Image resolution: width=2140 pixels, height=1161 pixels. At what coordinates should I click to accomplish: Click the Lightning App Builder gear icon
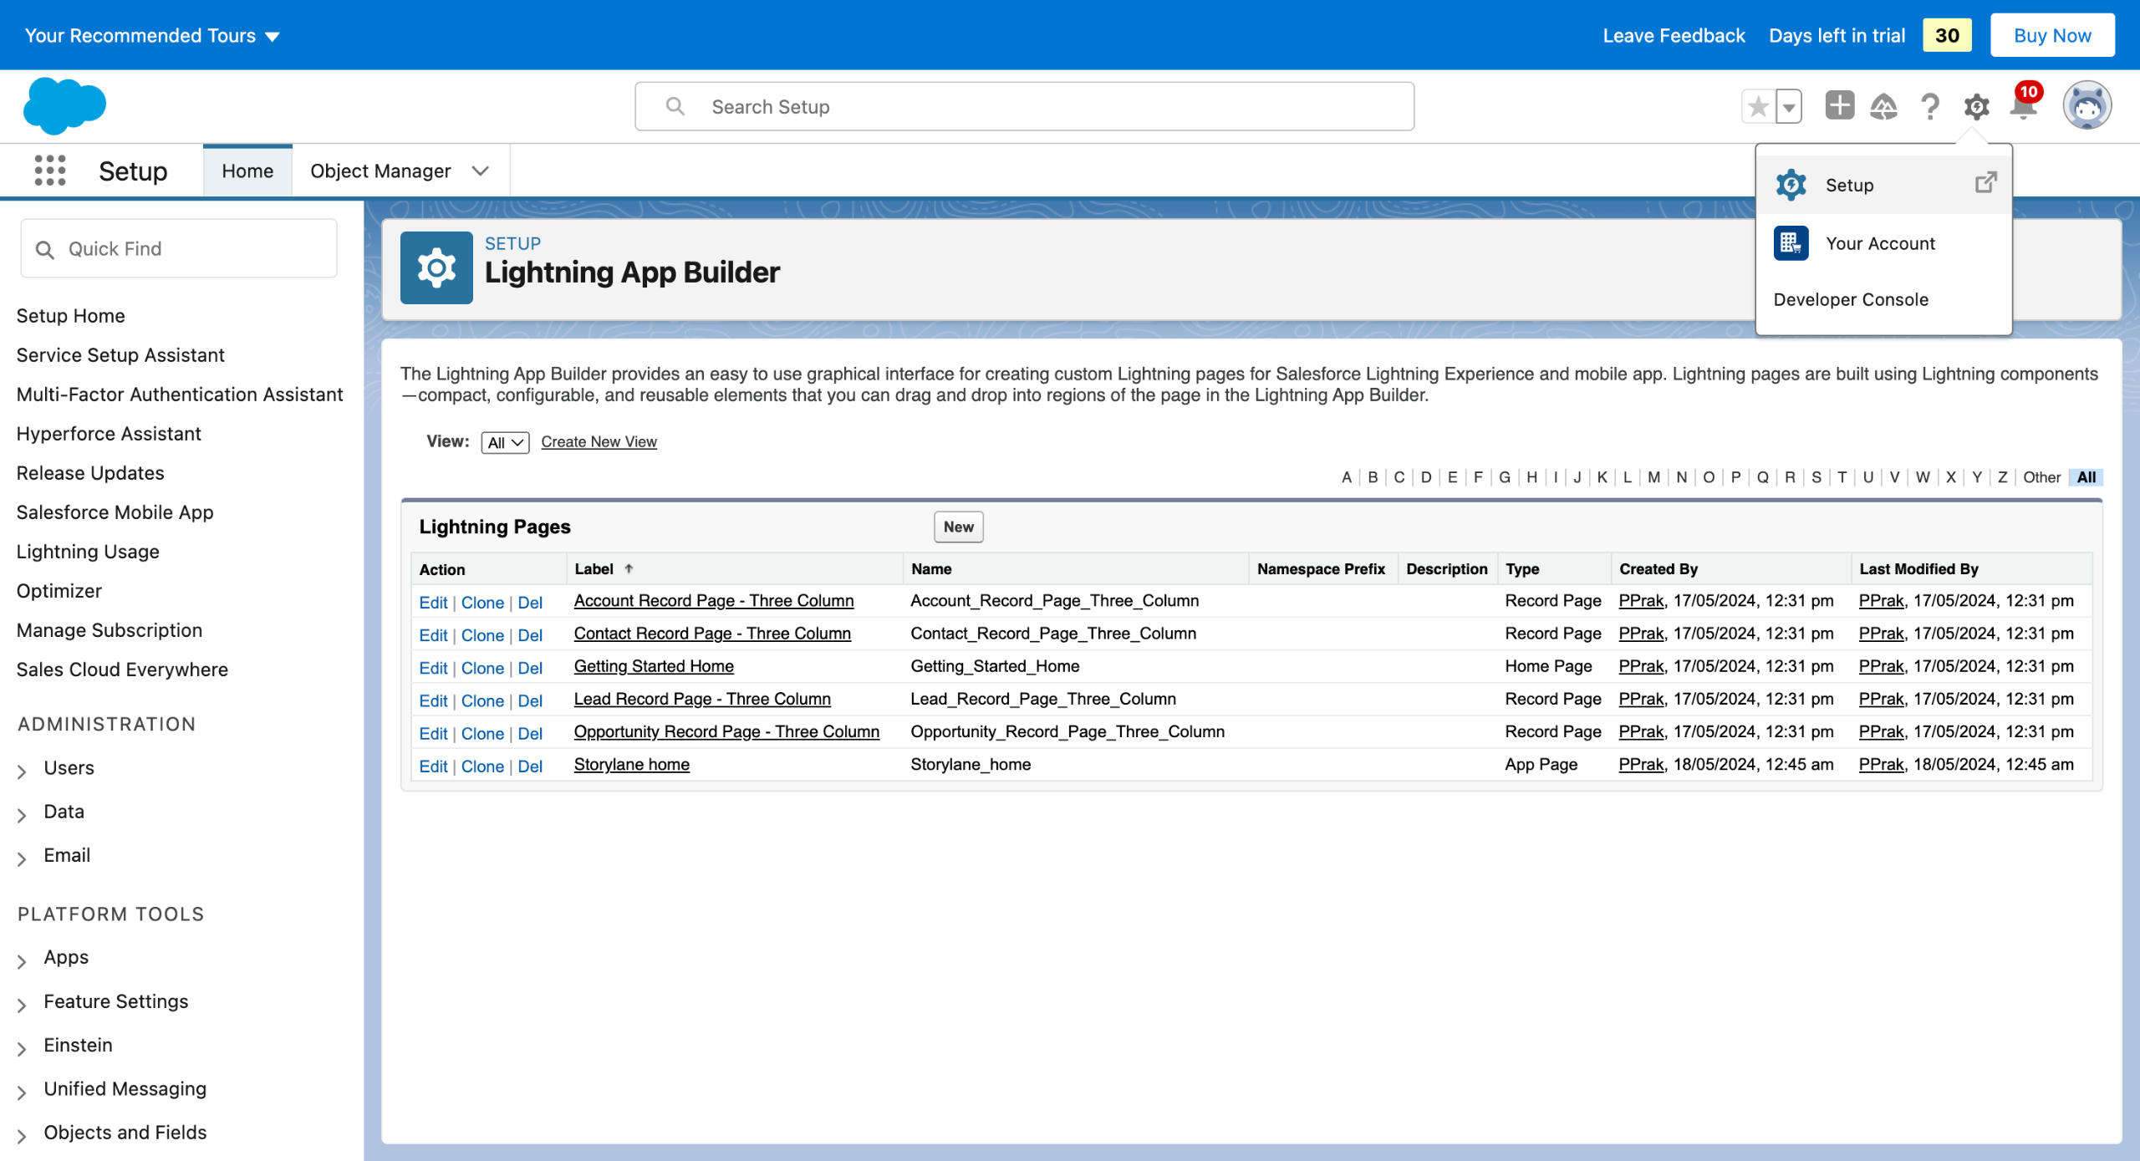436,267
